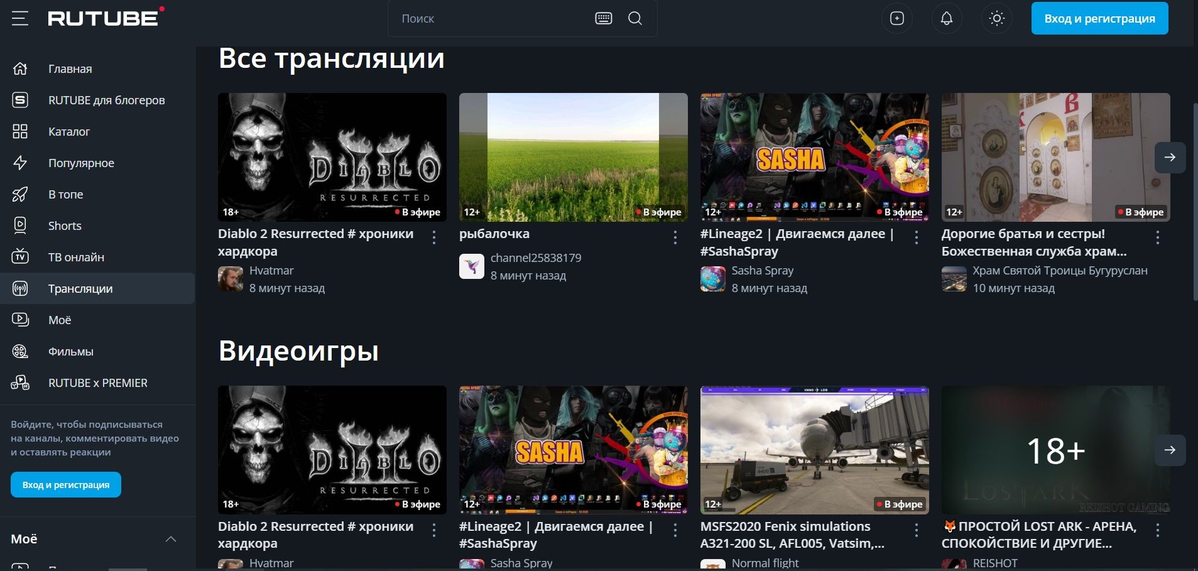Open options for MSFS2020 Fenix simulations stream

pos(917,530)
